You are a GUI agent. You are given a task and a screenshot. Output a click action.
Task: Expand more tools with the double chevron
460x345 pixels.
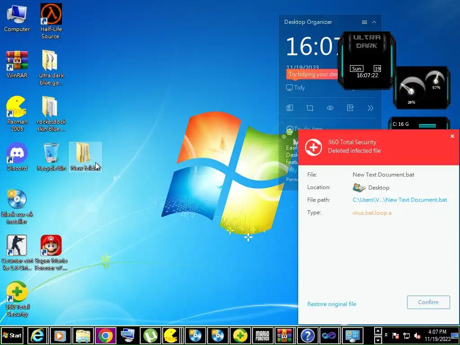point(370,108)
